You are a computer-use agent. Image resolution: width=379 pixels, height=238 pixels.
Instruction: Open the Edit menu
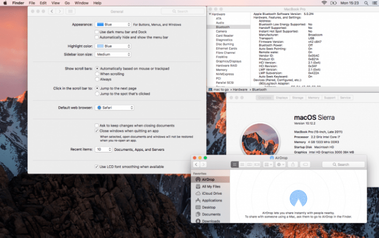[43, 3]
